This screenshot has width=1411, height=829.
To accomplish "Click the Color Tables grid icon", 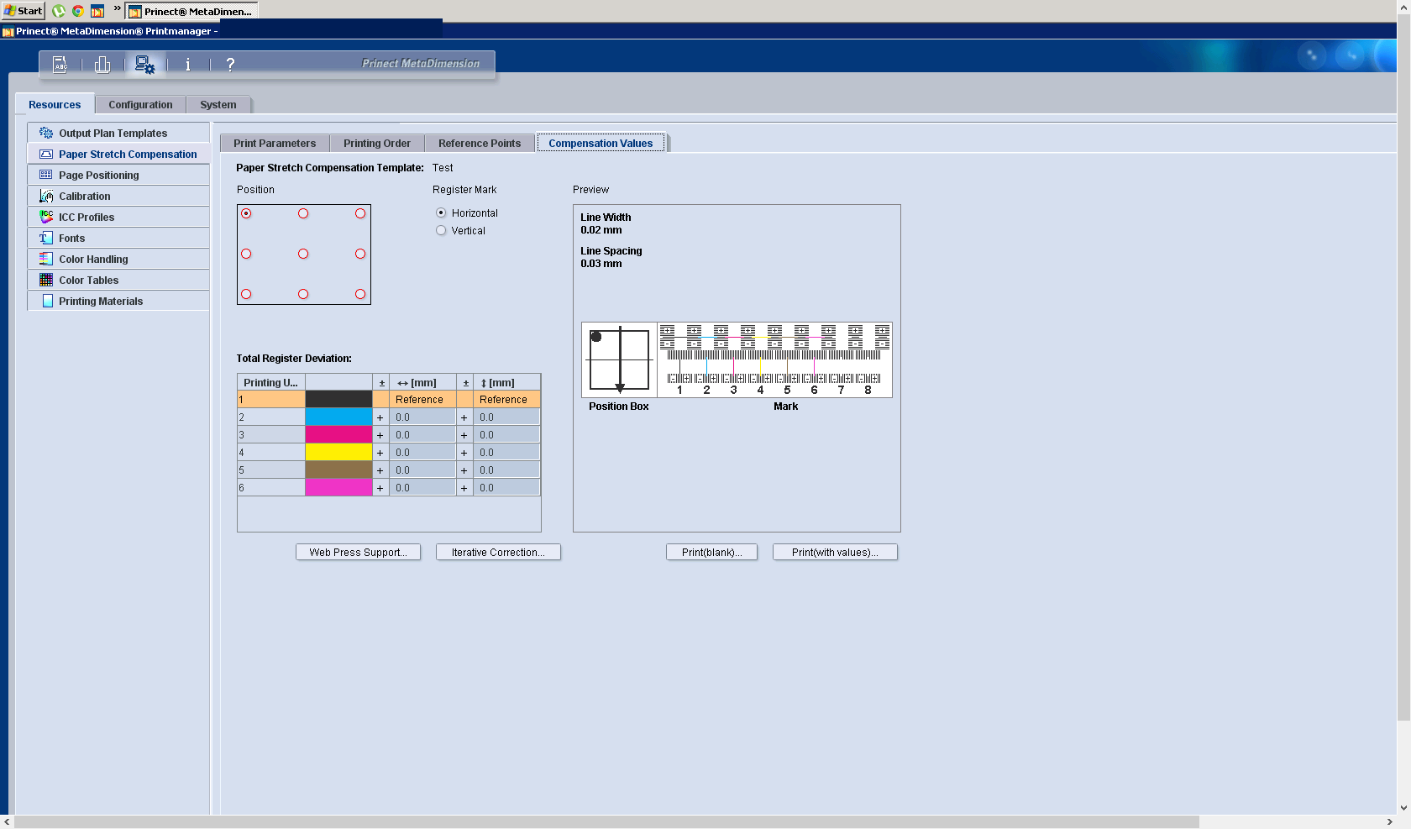I will pyautogui.click(x=46, y=281).
